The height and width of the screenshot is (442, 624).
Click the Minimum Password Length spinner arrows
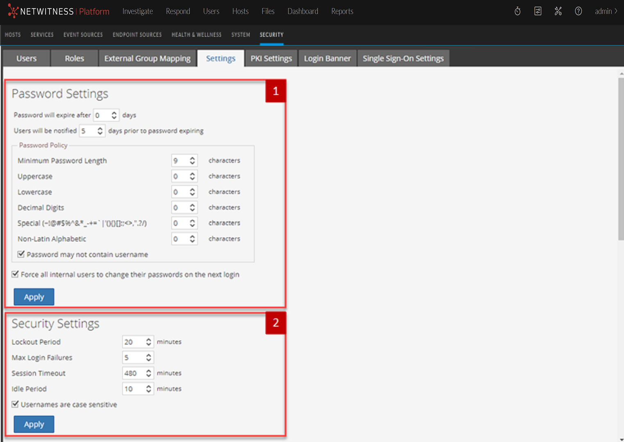coord(192,160)
